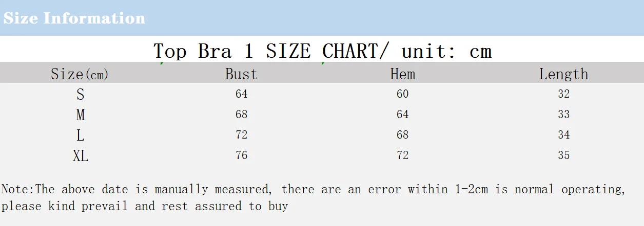Select the M size row label
Viewport: 644px width, 226px height.
[81, 115]
